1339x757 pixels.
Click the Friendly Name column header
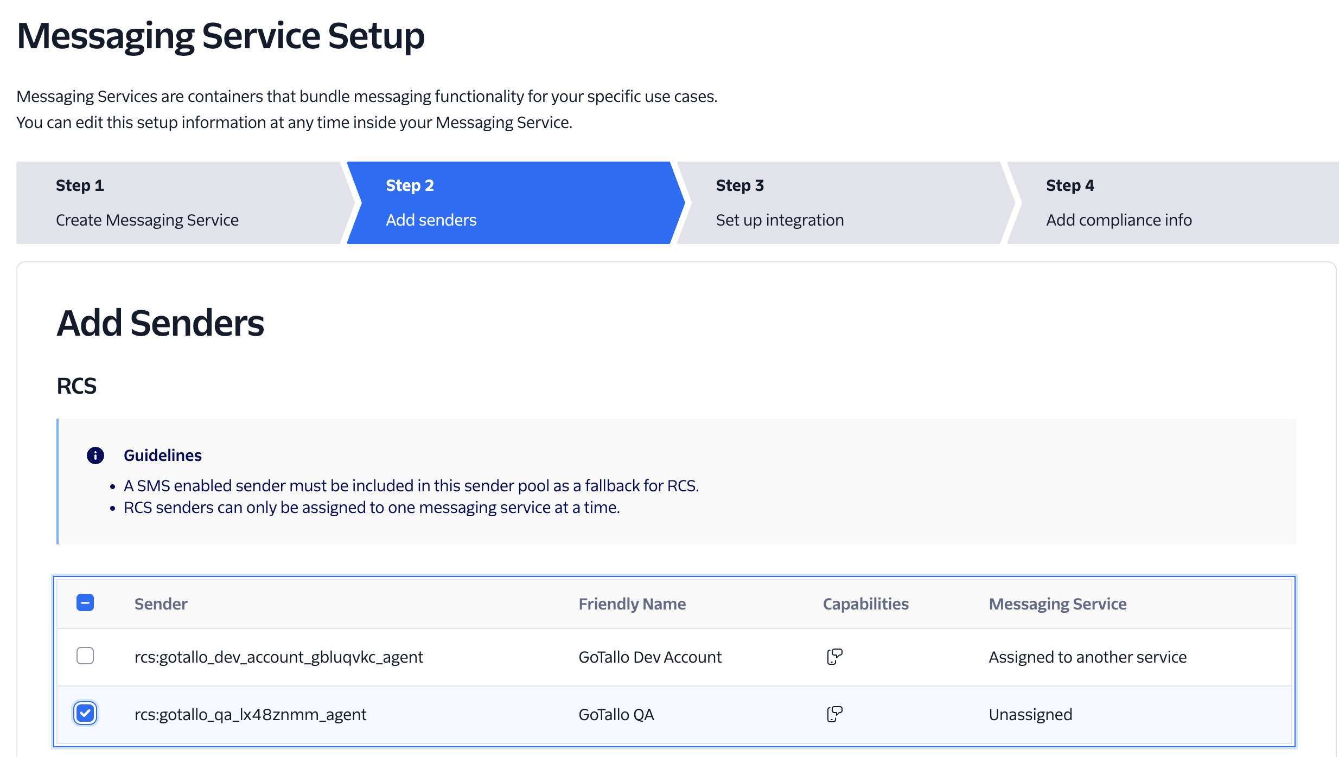tap(632, 604)
